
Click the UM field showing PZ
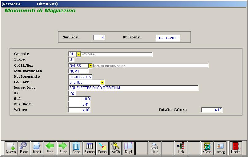[72, 93]
